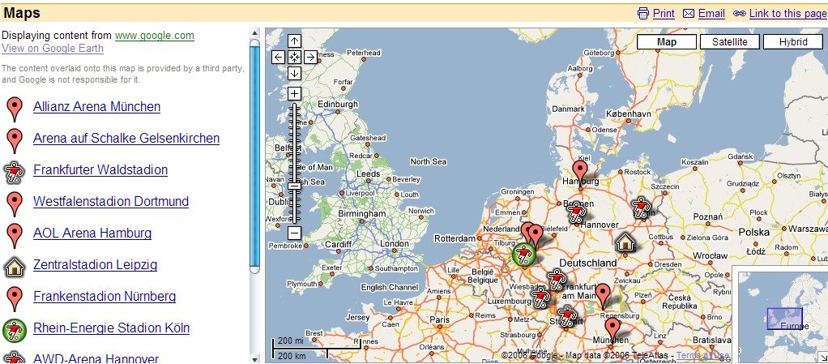Click the soccer marker east of Luxembourg
This screenshot has height=364, width=828.
tap(540, 298)
